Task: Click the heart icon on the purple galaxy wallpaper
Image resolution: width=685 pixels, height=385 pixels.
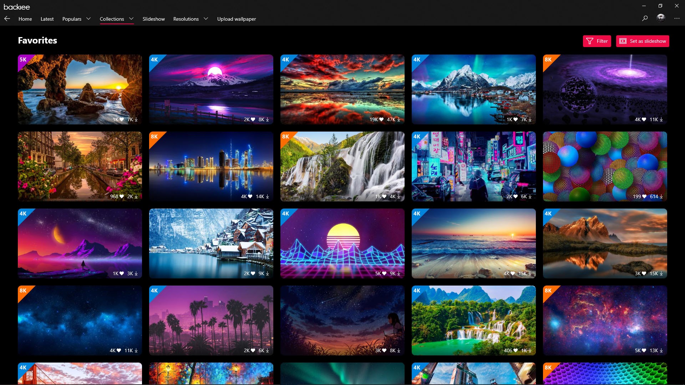Action: point(644,120)
